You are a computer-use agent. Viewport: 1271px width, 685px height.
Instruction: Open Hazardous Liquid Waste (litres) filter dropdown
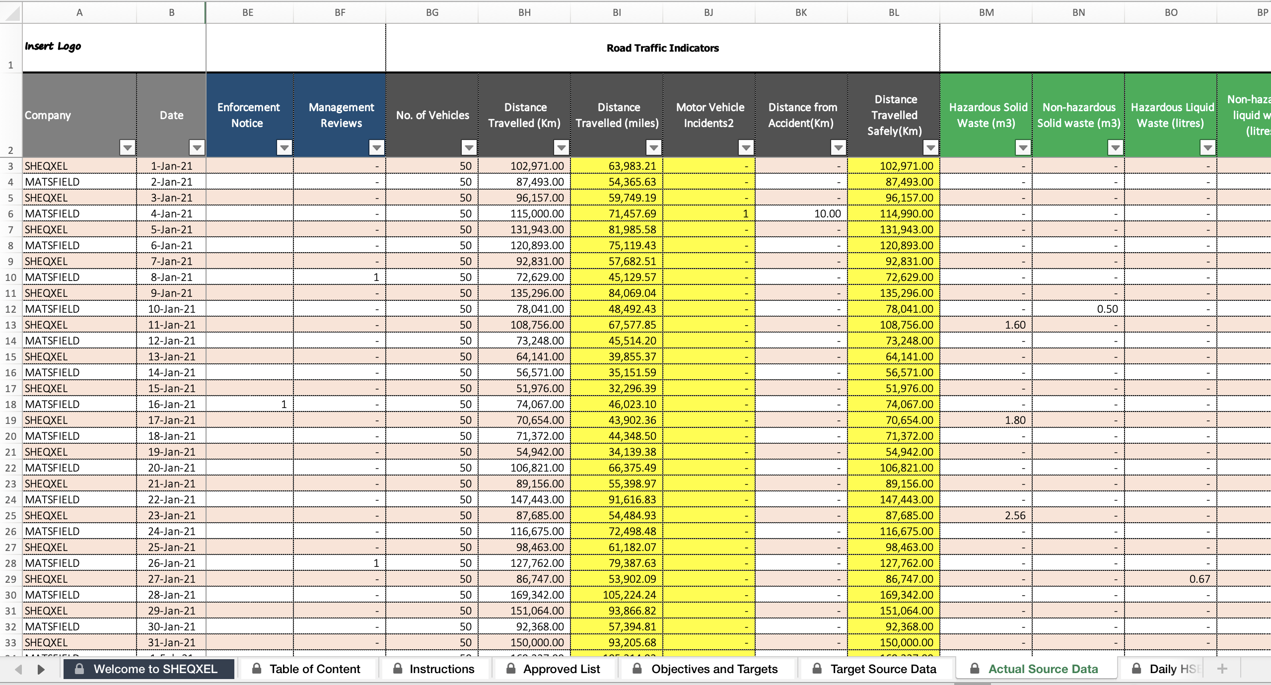click(1208, 147)
